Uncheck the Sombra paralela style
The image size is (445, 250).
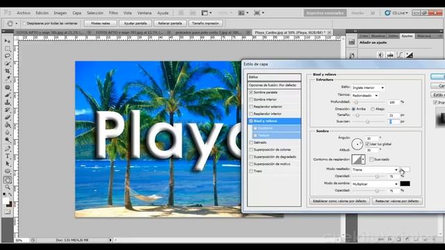[x=251, y=92]
